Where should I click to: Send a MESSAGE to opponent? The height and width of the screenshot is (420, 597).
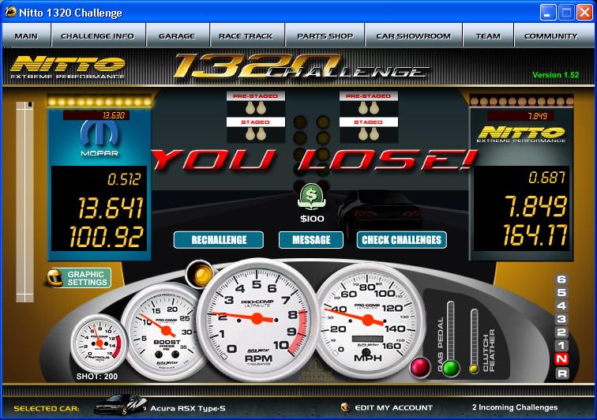click(x=311, y=240)
